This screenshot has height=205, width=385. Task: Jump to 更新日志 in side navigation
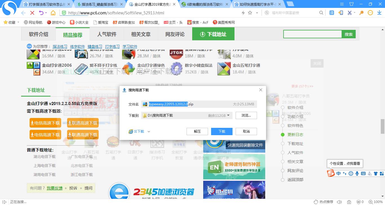(x=295, y=135)
